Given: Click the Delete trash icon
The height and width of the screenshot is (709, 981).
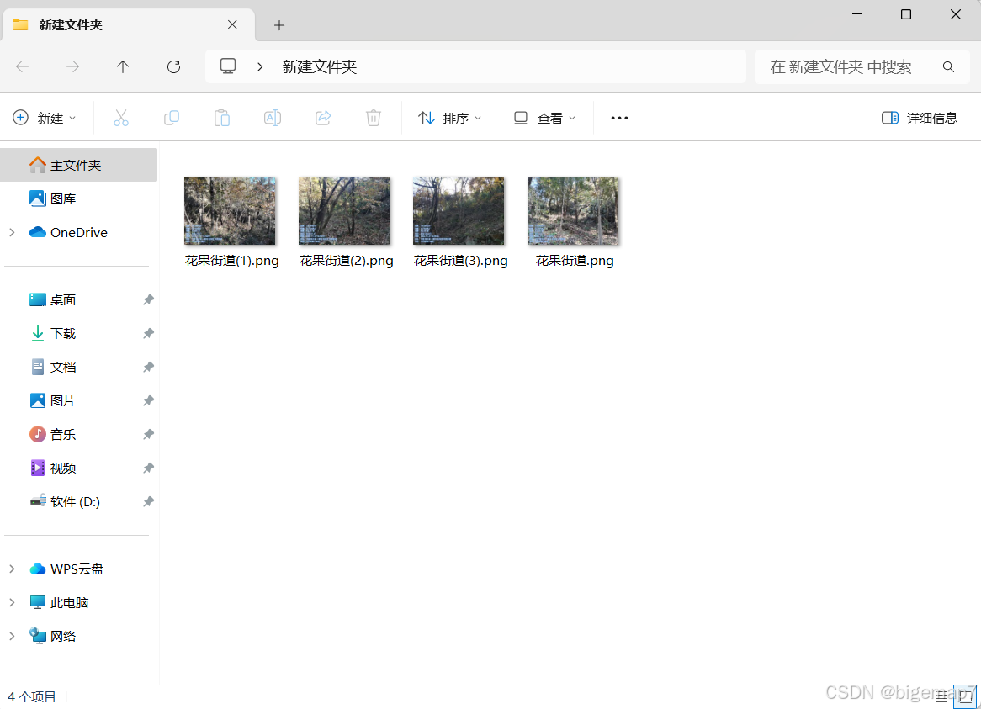Looking at the screenshot, I should (x=374, y=118).
